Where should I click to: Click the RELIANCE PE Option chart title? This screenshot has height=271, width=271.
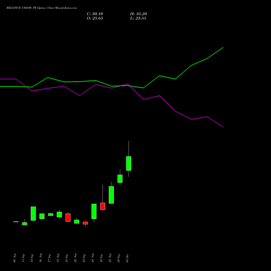coord(42,8)
